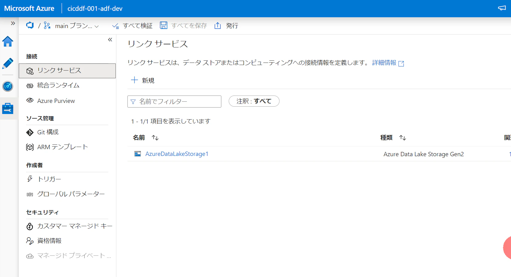
Task: Open AzureDataLakeStorage1 linked service
Action: pyautogui.click(x=177, y=154)
